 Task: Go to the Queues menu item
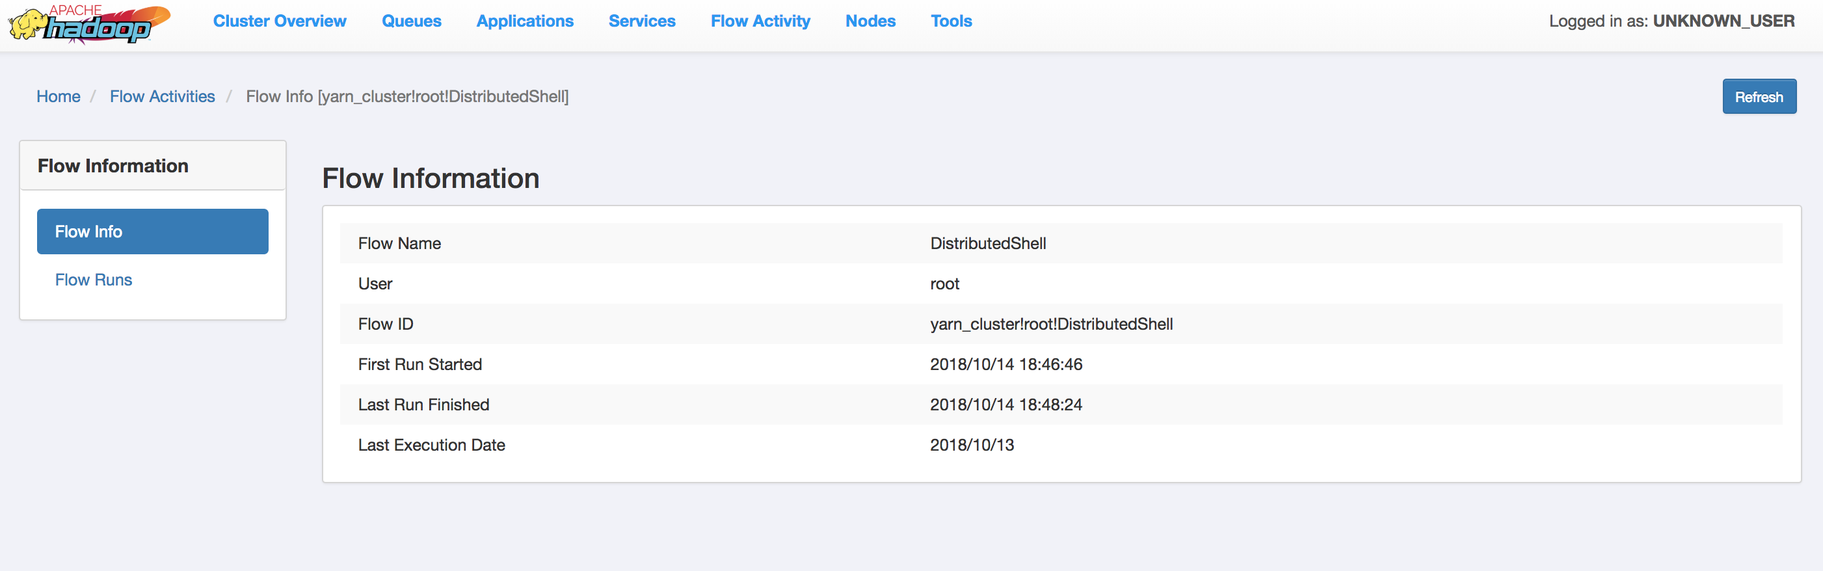[411, 21]
